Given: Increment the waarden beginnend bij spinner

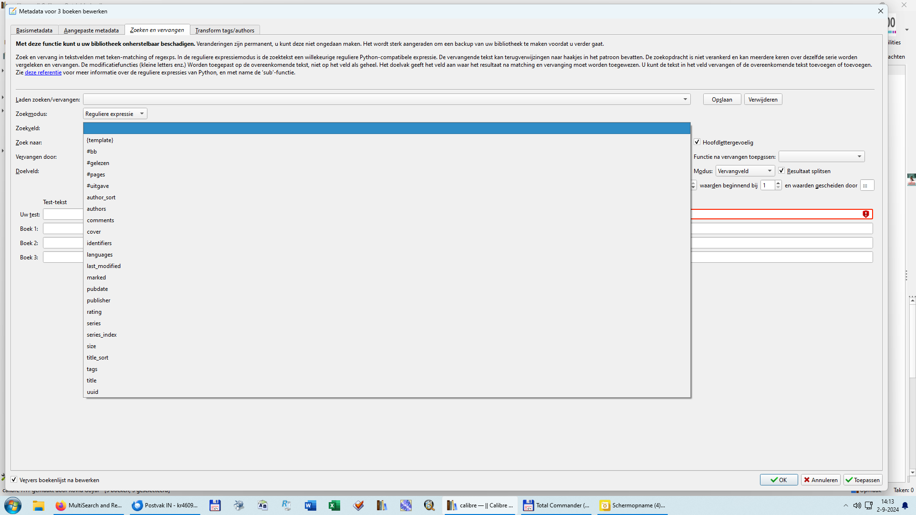Looking at the screenshot, I should point(778,183).
